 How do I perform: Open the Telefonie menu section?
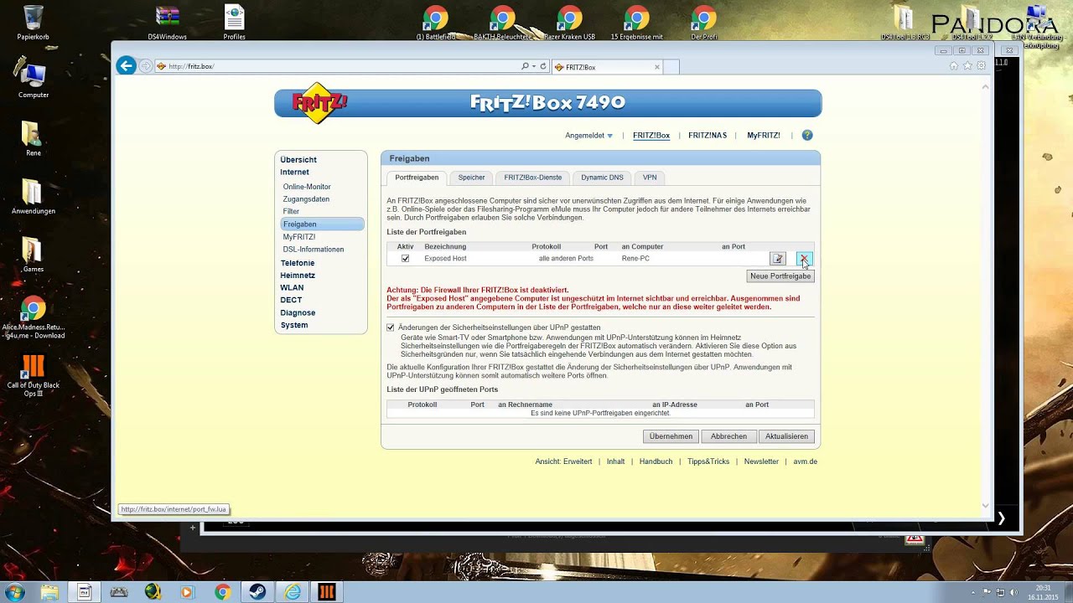tap(298, 263)
